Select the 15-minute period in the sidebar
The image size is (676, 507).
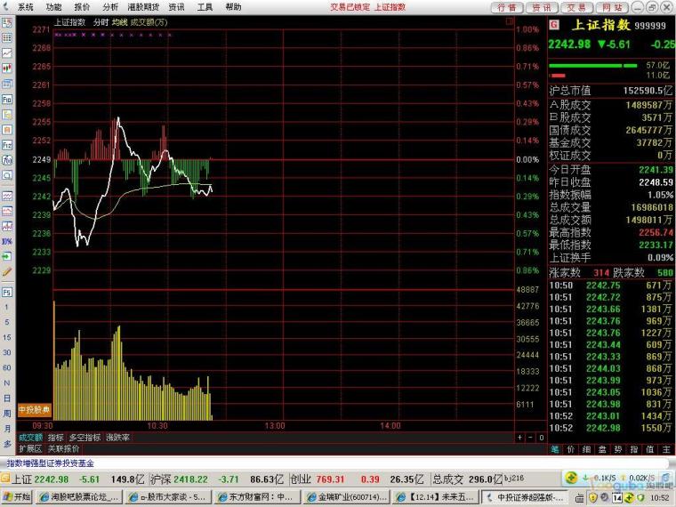click(x=7, y=337)
